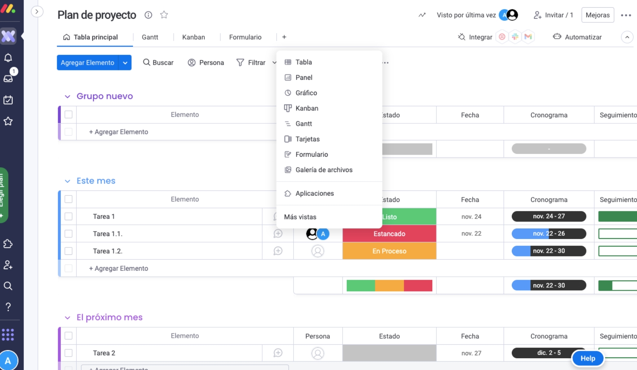
Task: Open conversation for Tarea 1.1.
Action: pos(278,234)
